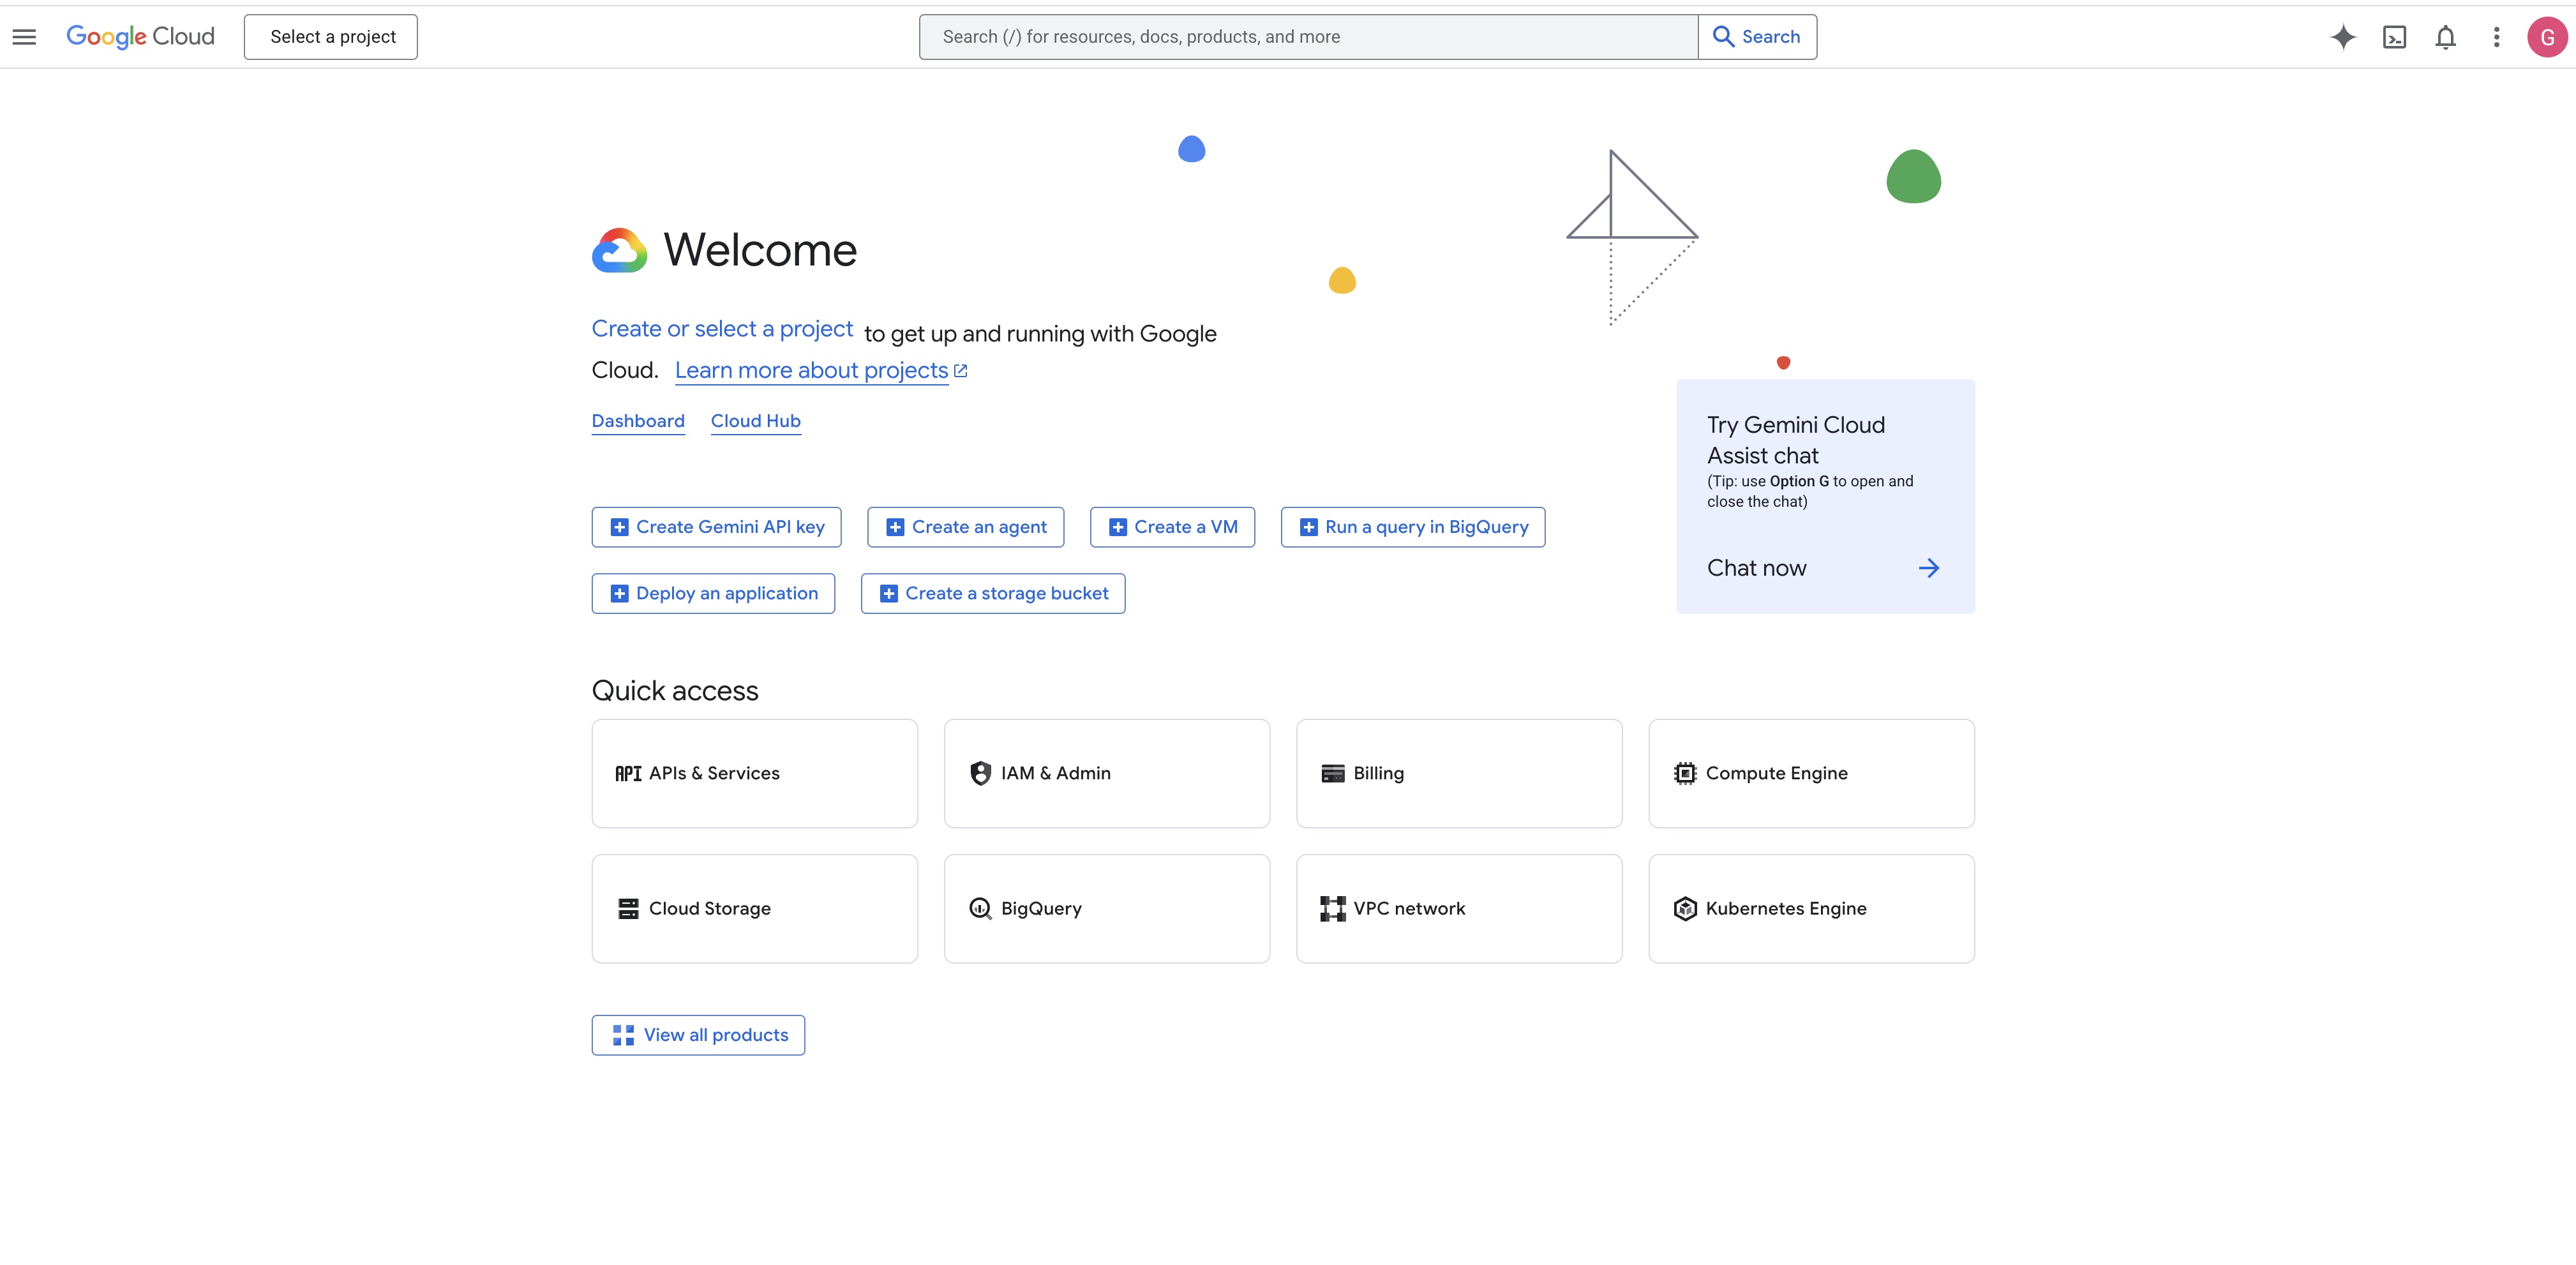
Task: Click the Search button
Action: [x=1757, y=37]
